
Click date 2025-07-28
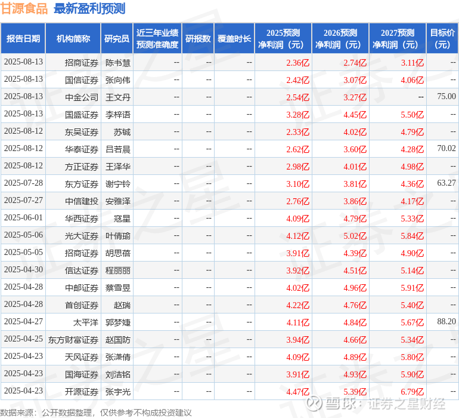[23, 183]
